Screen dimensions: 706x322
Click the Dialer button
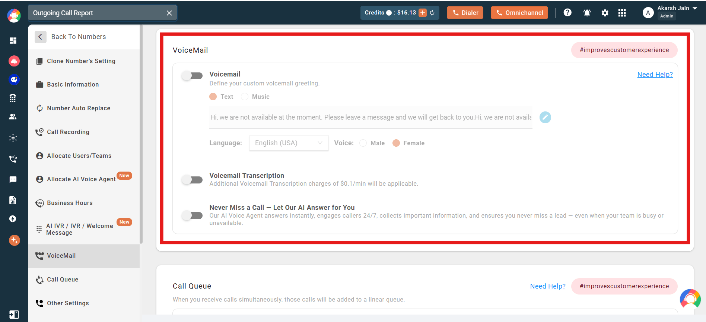465,13
